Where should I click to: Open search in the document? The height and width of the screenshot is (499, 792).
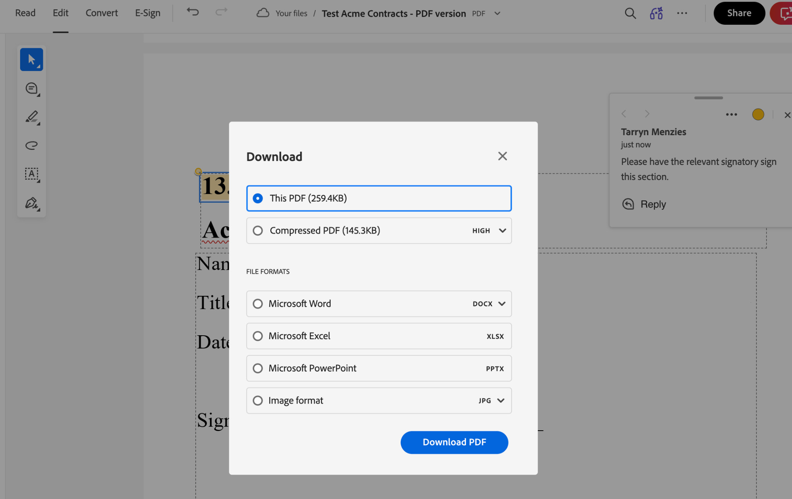[x=630, y=13]
